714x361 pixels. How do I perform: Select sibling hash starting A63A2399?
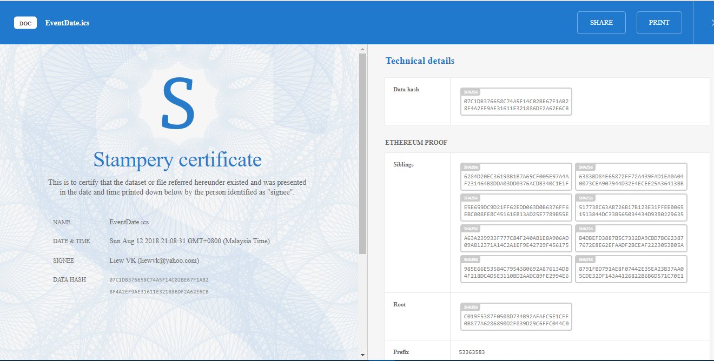coord(516,238)
